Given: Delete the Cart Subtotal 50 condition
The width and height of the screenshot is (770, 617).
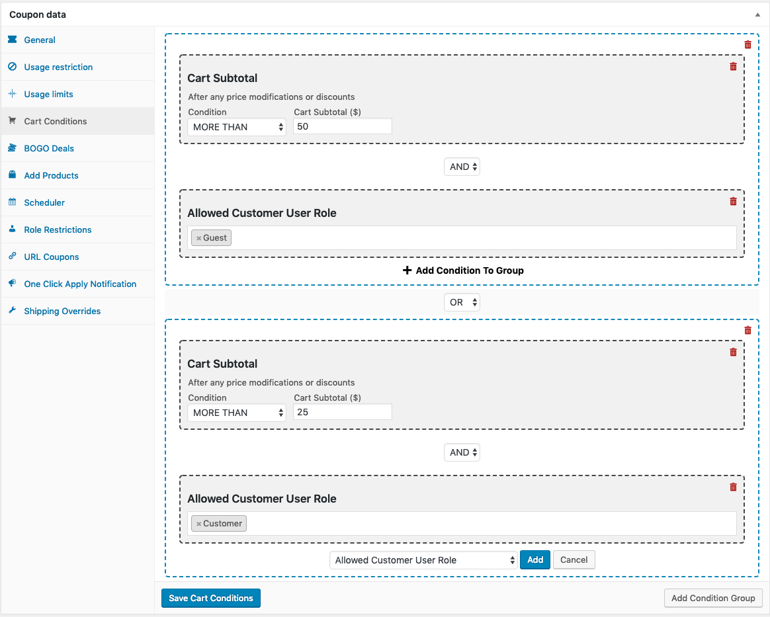Looking at the screenshot, I should pos(733,66).
